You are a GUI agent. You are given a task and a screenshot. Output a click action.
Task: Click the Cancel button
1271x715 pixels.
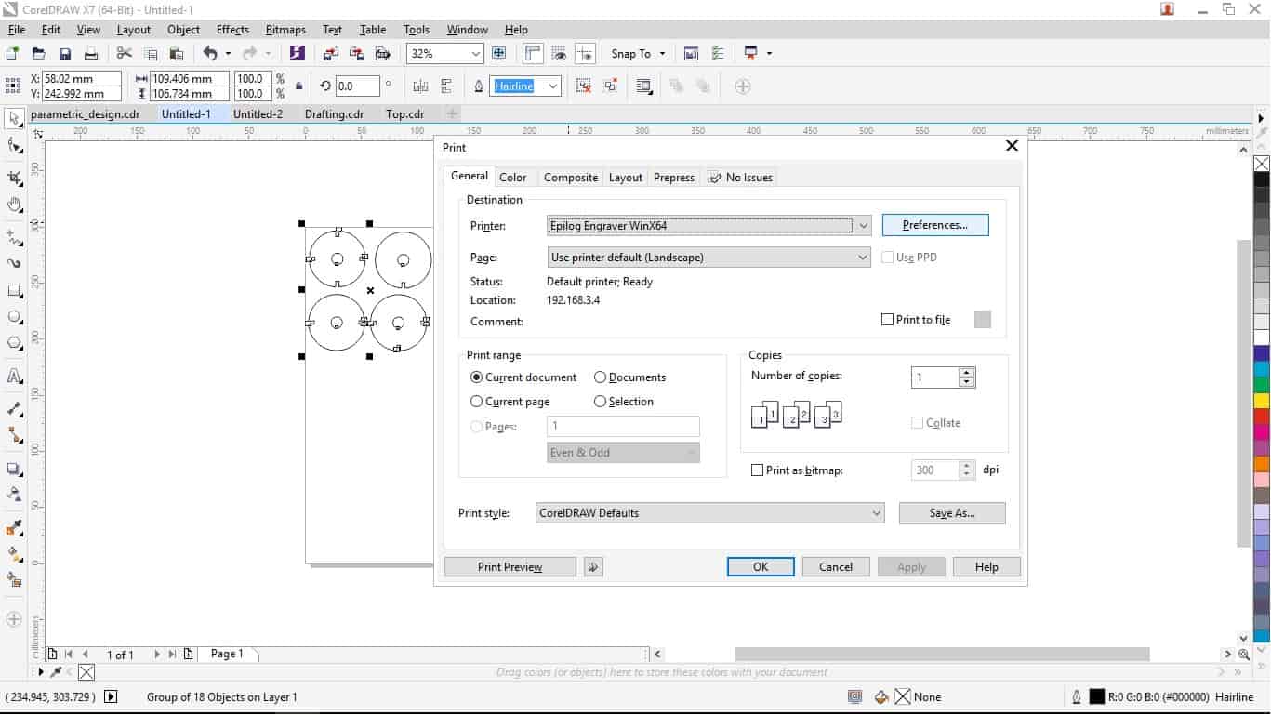pyautogui.click(x=836, y=567)
